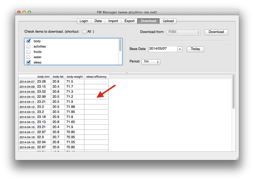The height and width of the screenshot is (181, 254).
Task: Tick the foods checkbox
Action: click(28, 52)
